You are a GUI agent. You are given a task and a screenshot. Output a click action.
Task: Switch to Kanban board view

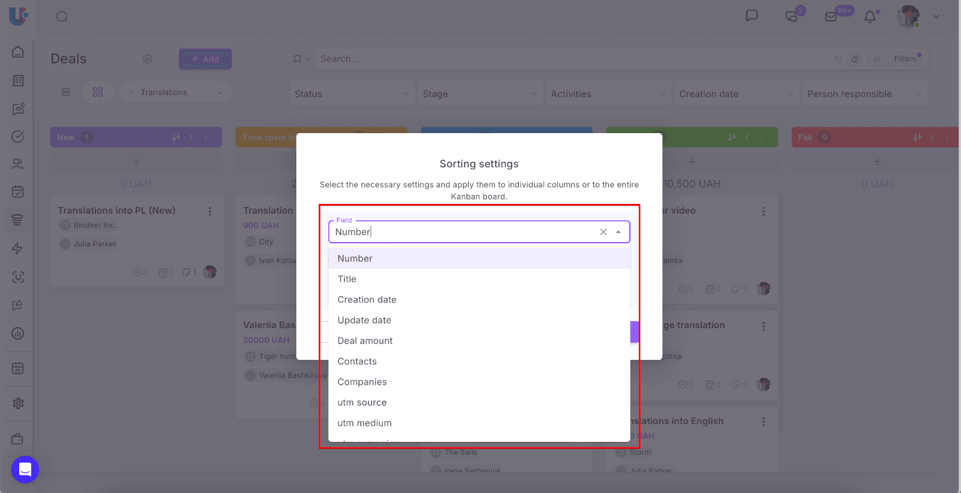[x=98, y=92]
